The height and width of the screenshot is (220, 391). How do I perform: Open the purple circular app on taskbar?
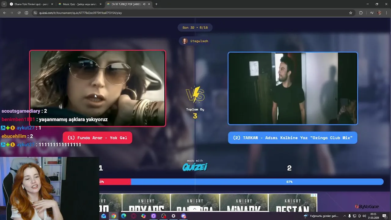(154, 216)
